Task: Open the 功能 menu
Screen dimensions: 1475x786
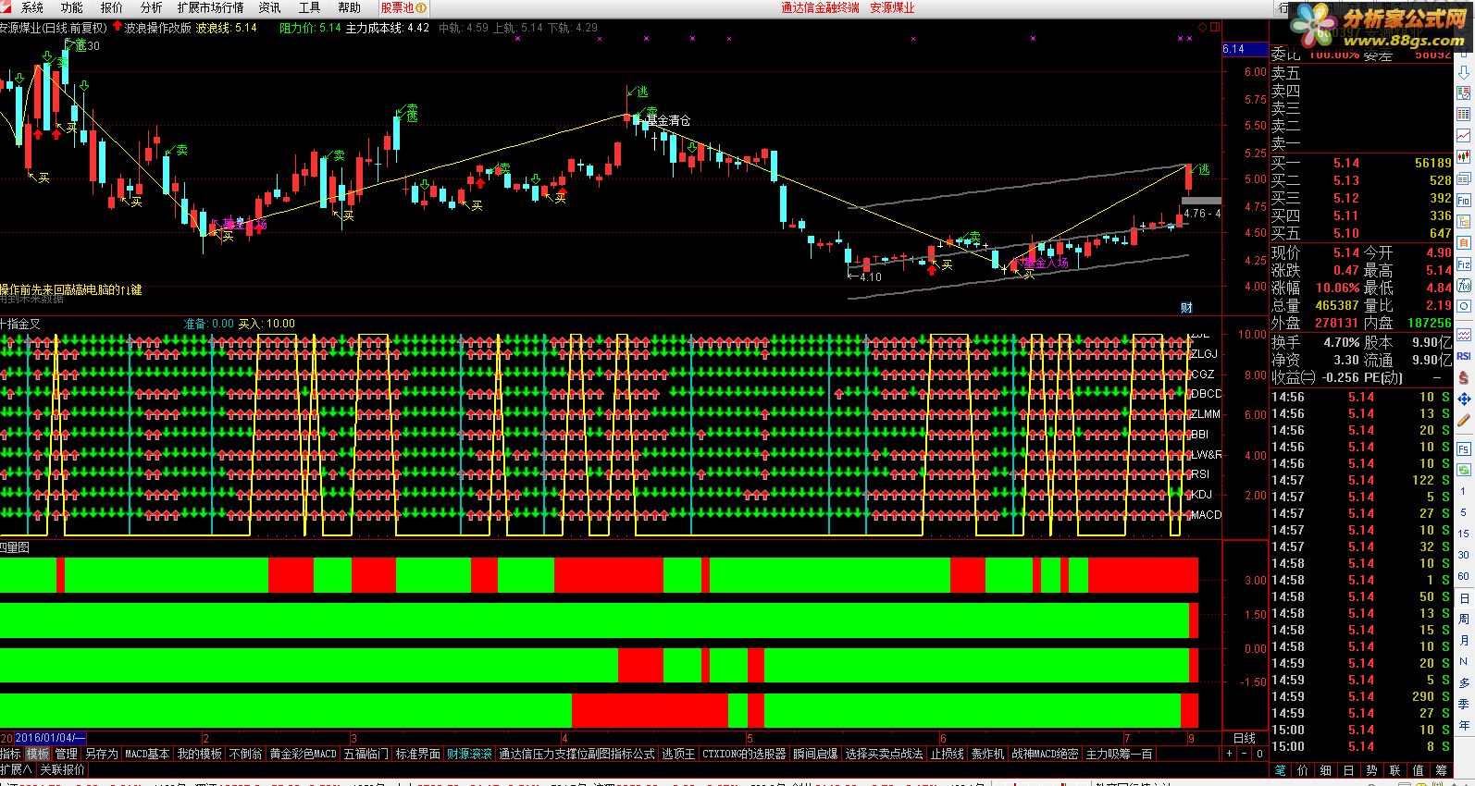Action: click(71, 7)
